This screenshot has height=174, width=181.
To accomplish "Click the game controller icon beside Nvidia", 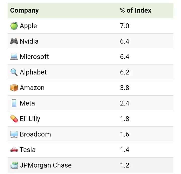I will (14, 41).
